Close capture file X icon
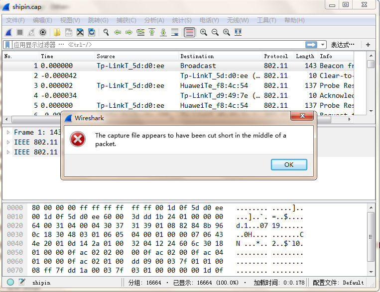The height and width of the screenshot is (292, 380). (x=80, y=32)
